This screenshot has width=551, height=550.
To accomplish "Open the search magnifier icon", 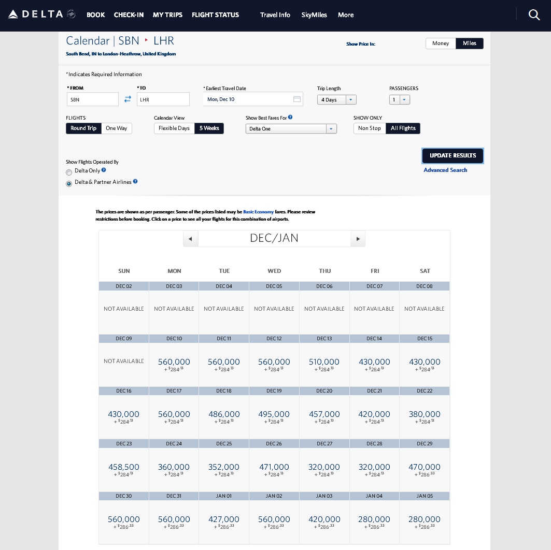I will [x=534, y=15].
